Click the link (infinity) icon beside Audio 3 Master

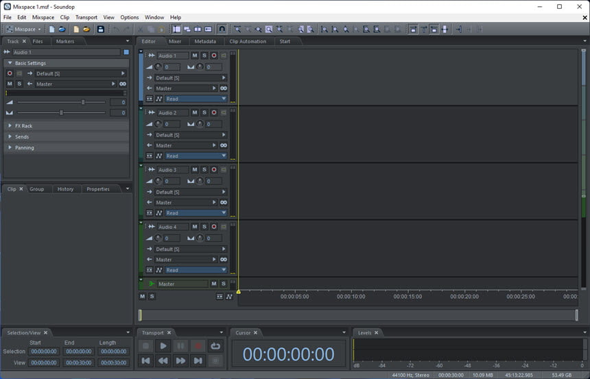click(x=224, y=203)
